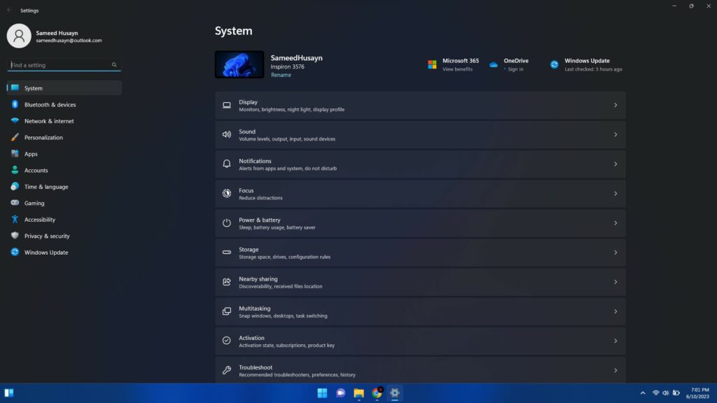Click the Bluetooth & devices icon in sidebar
The height and width of the screenshot is (403, 717).
pyautogui.click(x=15, y=105)
